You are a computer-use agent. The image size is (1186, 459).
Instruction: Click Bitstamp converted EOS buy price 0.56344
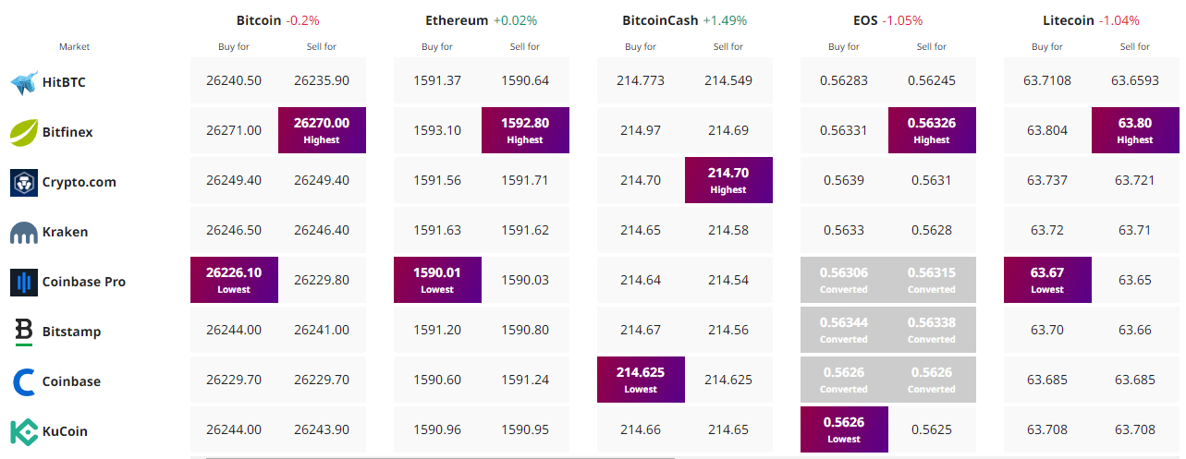point(844,330)
